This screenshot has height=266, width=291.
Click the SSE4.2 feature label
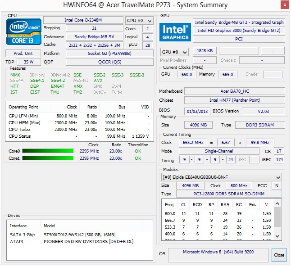[58, 81]
